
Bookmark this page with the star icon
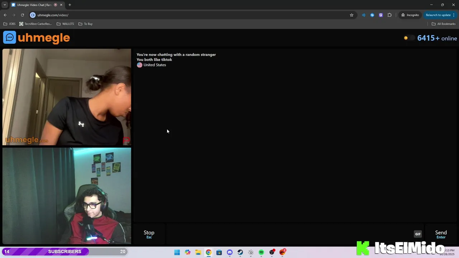point(351,15)
